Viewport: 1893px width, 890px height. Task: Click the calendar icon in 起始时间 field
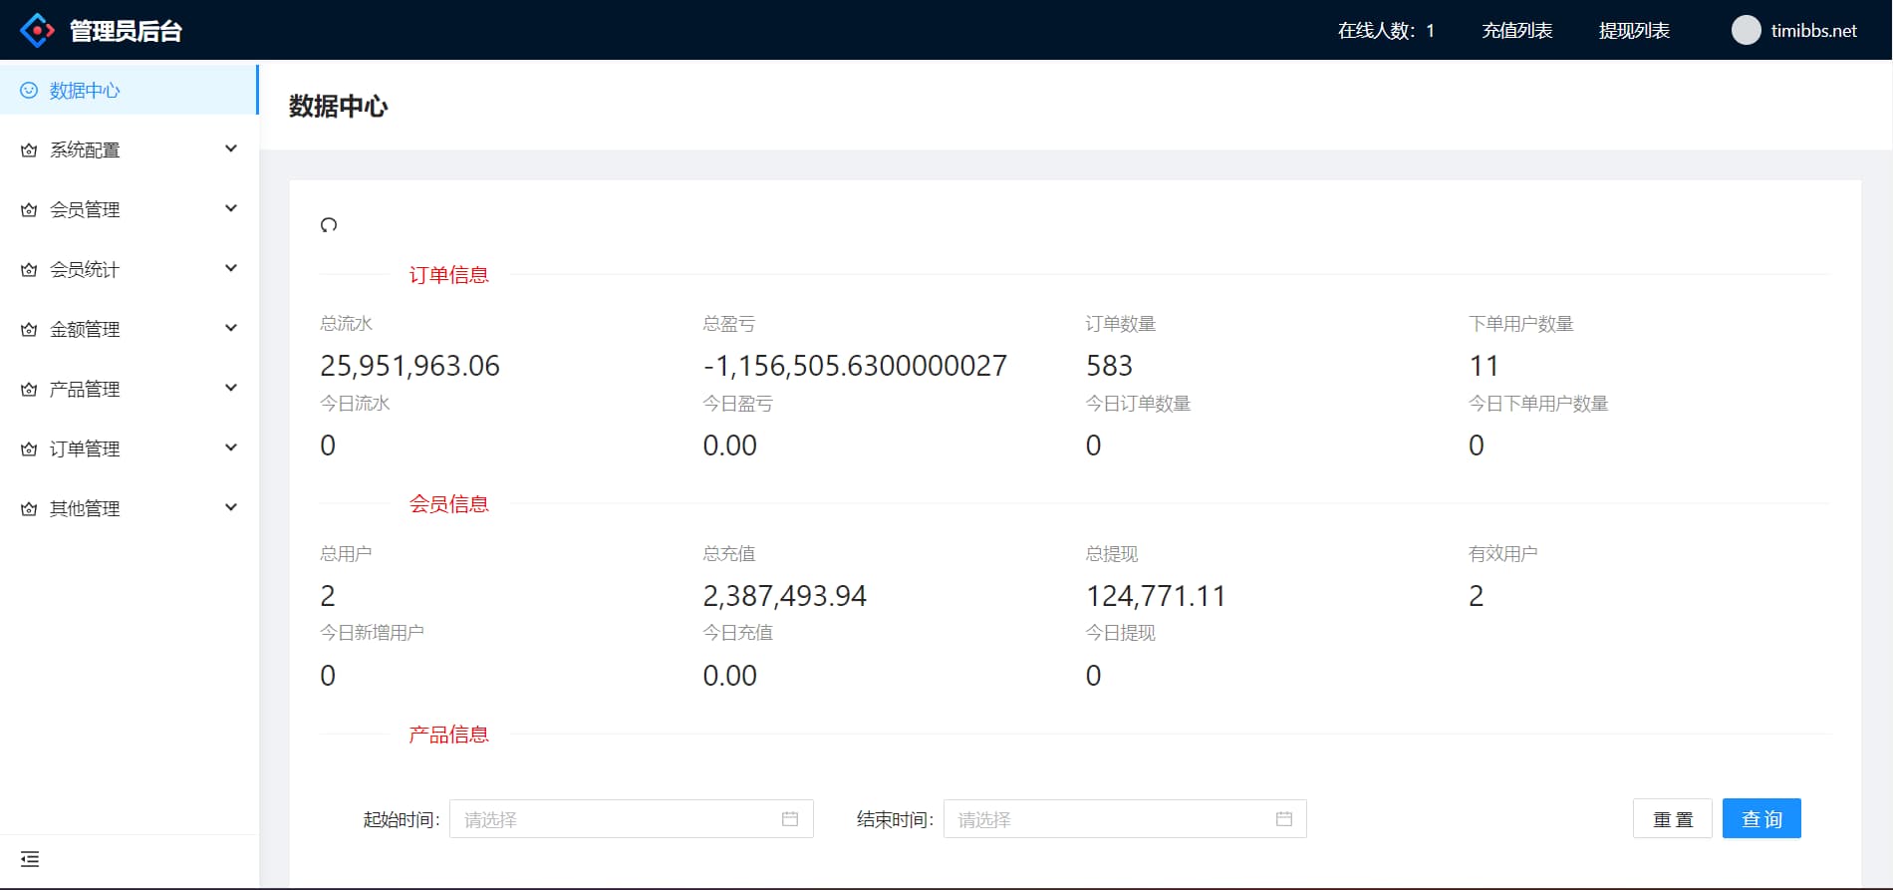(790, 819)
